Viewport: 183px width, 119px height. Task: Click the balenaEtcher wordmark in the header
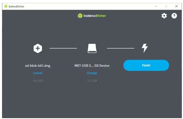(95, 16)
